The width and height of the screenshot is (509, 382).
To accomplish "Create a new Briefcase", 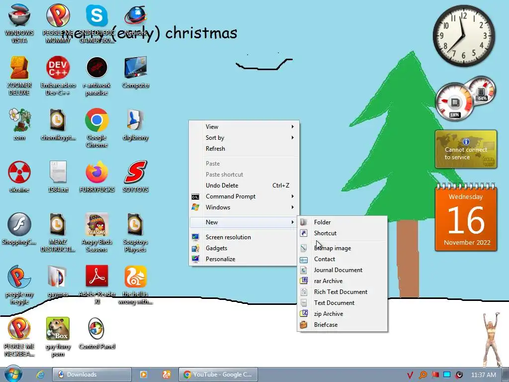I will click(x=342, y=325).
